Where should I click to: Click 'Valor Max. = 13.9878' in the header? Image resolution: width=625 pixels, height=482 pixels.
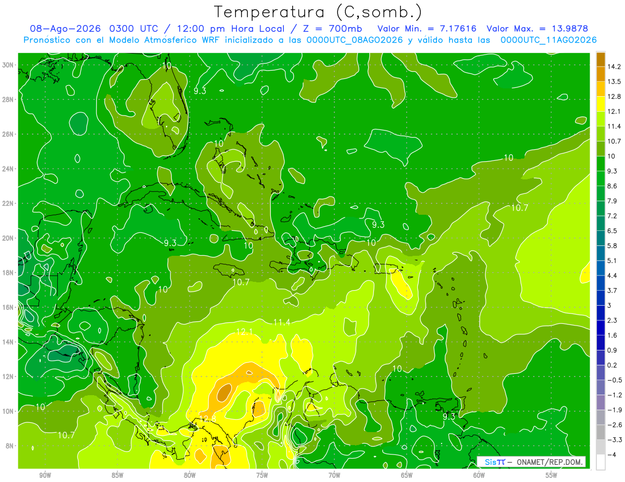pyautogui.click(x=538, y=29)
